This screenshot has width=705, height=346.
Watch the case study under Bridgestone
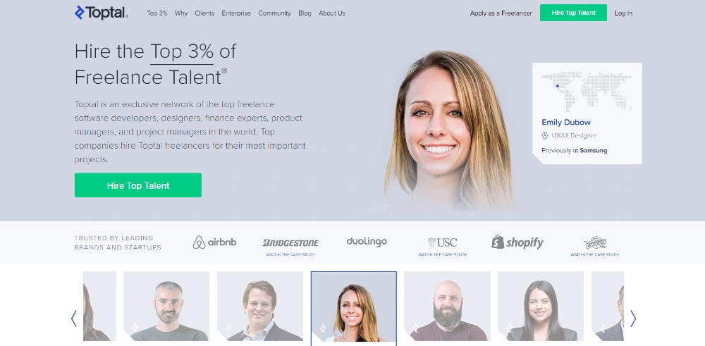(290, 254)
